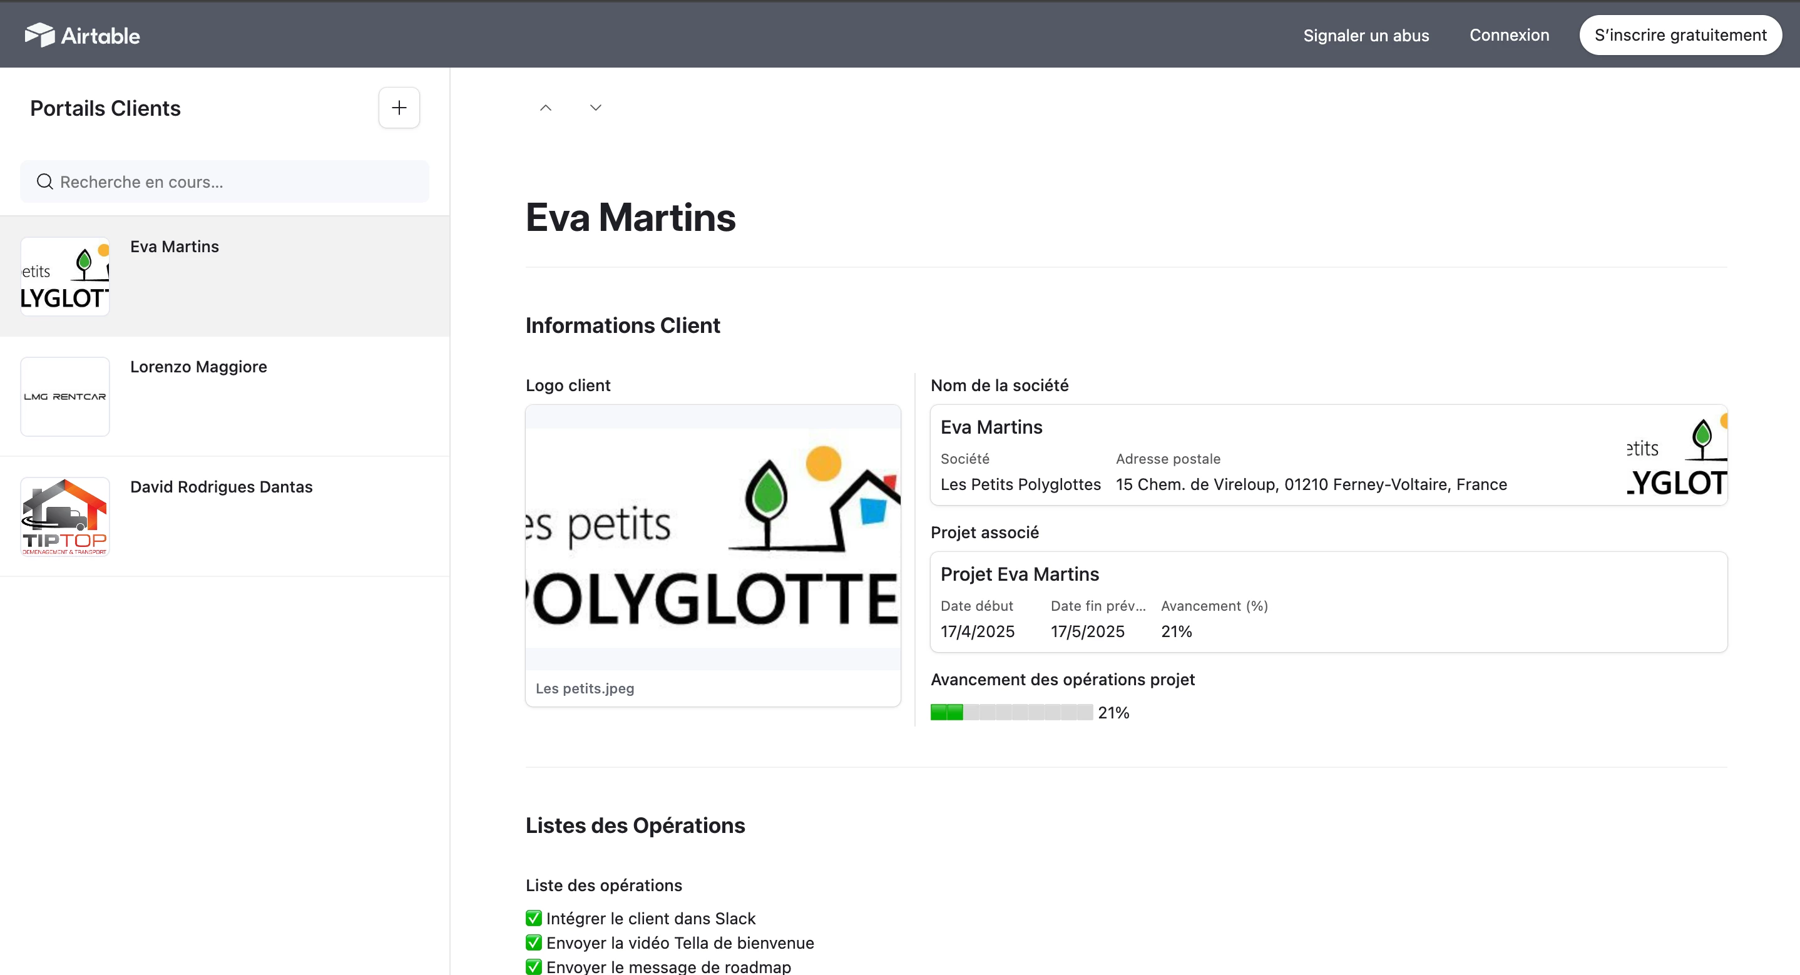The height and width of the screenshot is (975, 1800).
Task: Open the Eva Martins société record card
Action: 1328,455
